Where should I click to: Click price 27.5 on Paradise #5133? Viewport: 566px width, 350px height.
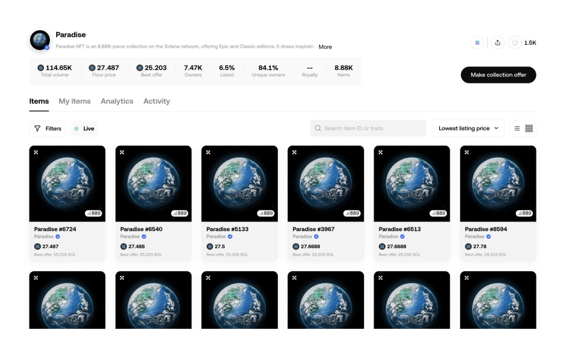pos(219,246)
